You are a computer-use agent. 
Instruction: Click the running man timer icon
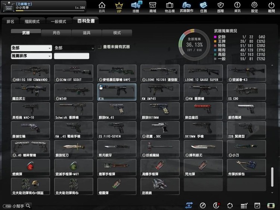pyautogui.click(x=217, y=206)
